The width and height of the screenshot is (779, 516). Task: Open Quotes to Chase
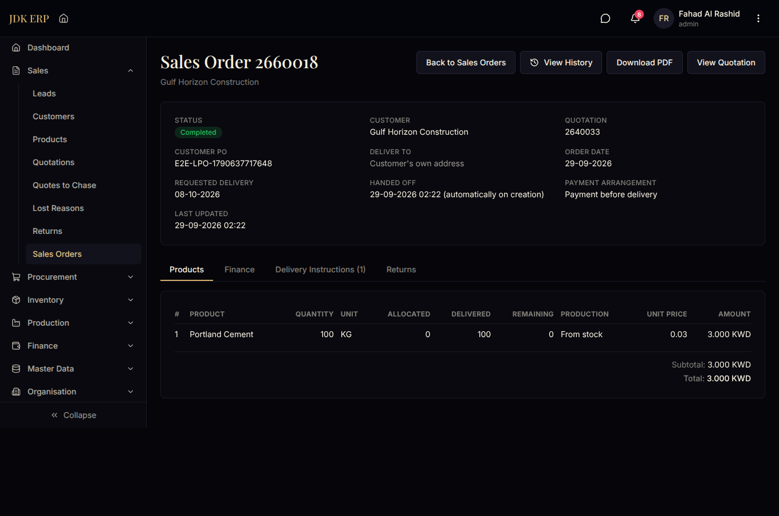click(84, 185)
